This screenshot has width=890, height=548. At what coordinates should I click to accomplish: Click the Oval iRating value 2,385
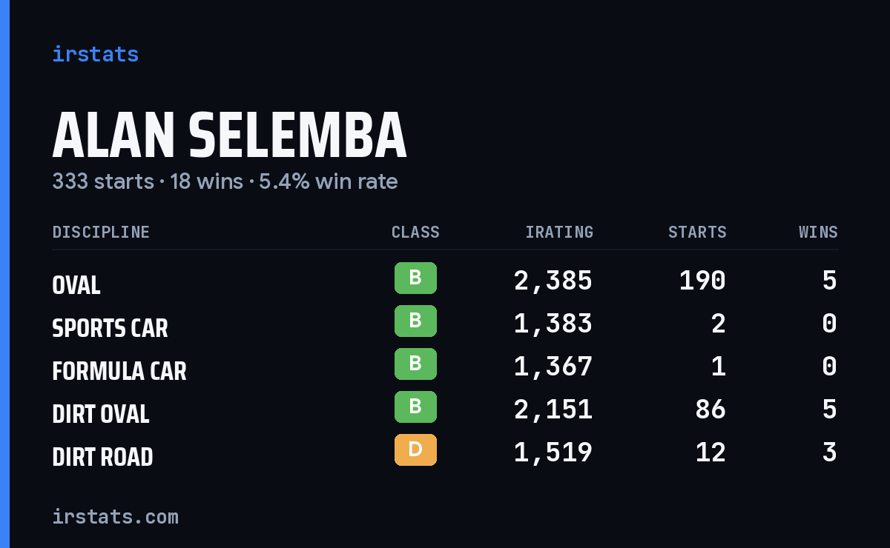click(553, 281)
